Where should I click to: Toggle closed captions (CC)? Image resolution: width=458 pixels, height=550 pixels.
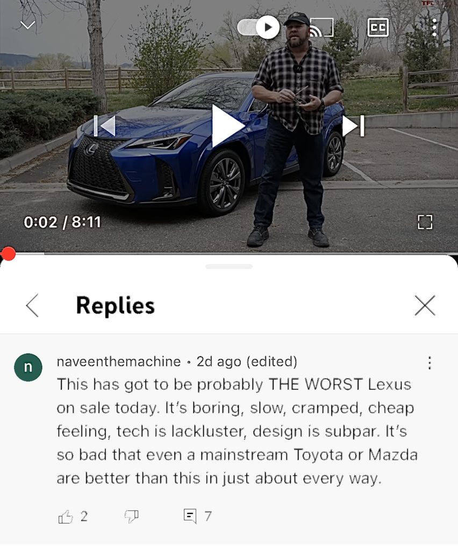click(x=378, y=27)
